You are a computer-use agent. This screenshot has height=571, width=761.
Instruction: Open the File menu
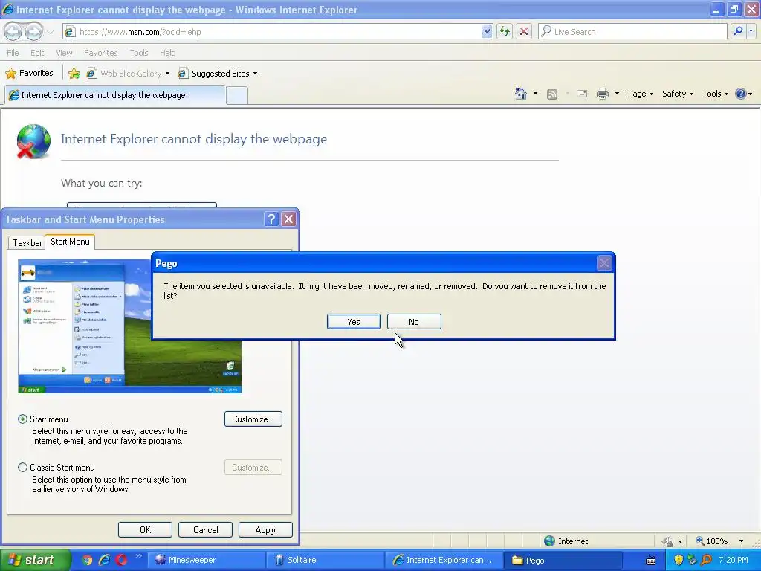(x=13, y=53)
